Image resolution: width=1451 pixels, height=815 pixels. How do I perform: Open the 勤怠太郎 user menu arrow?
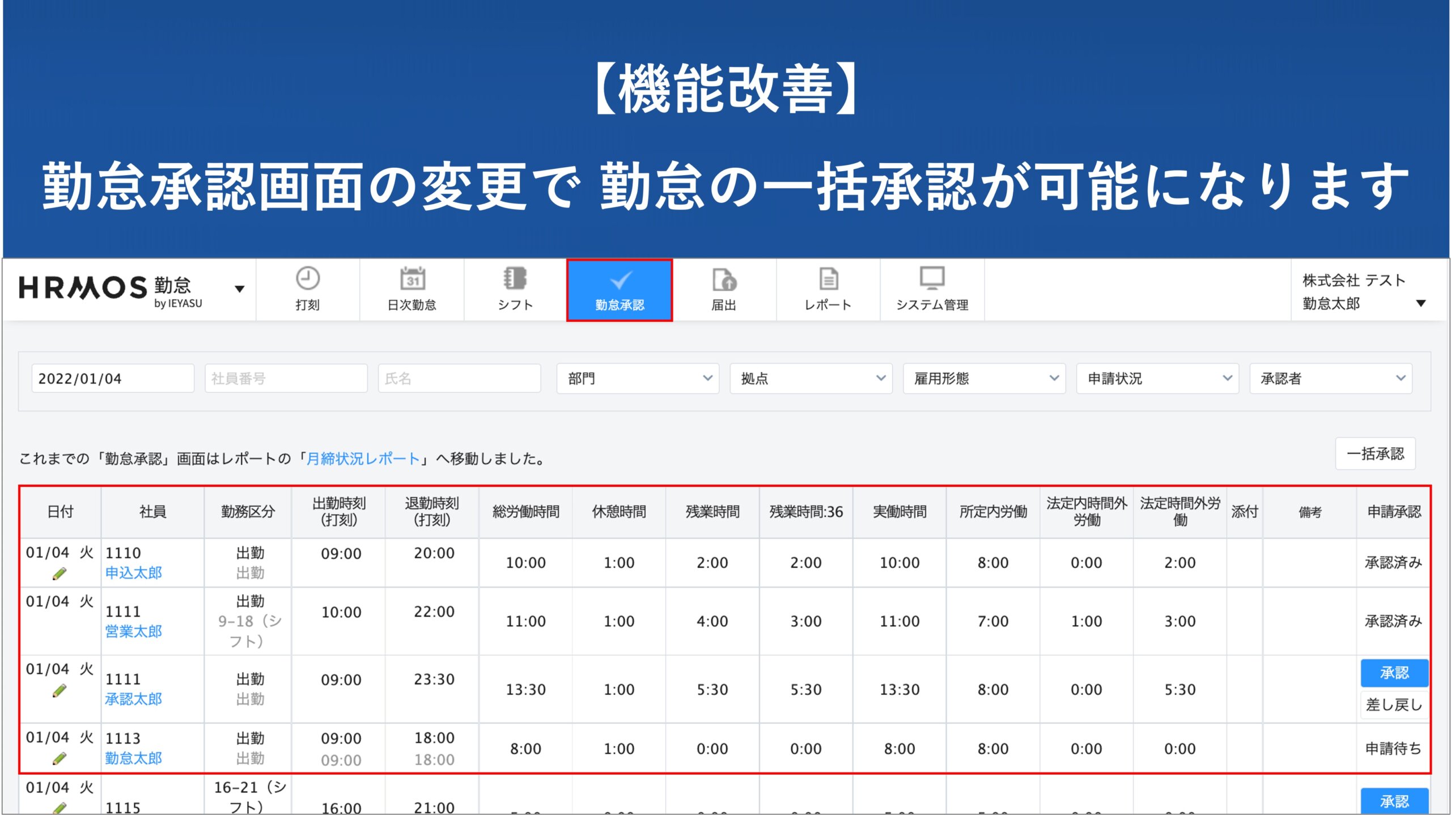[x=1420, y=303]
